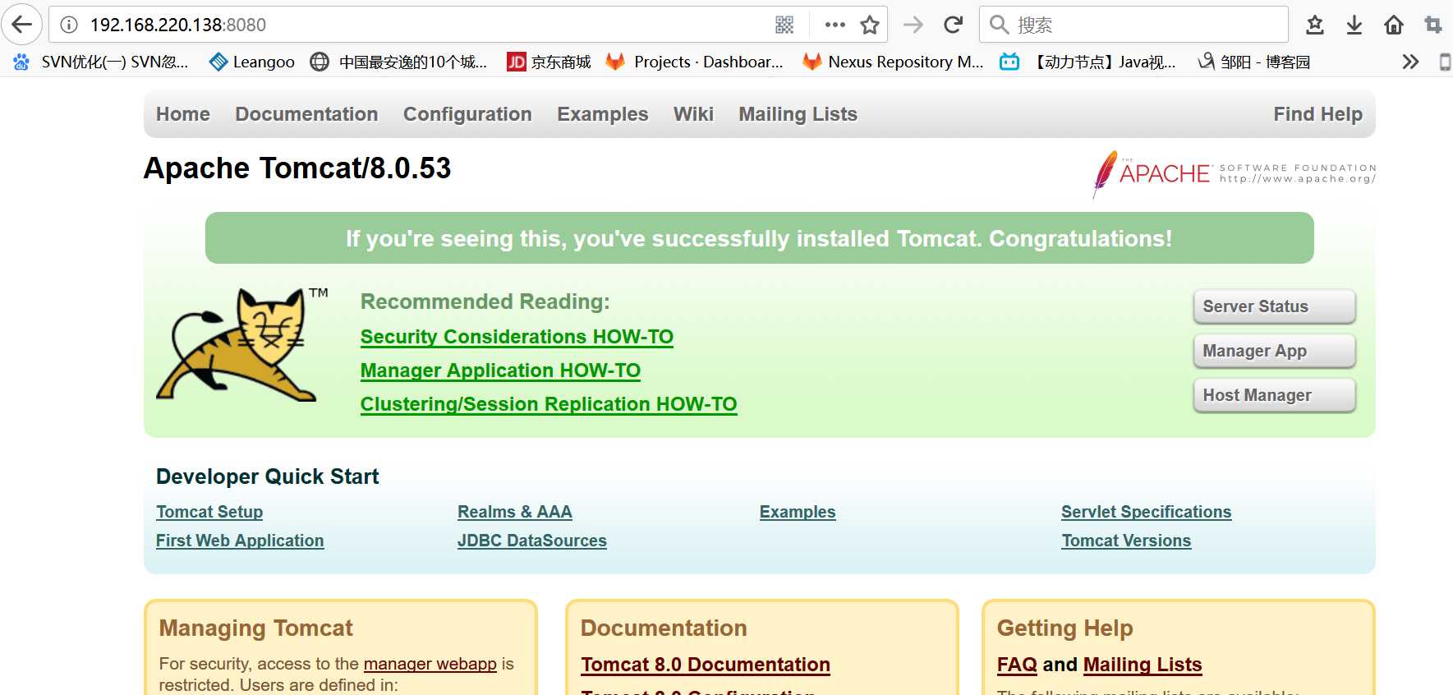Open Tomcat 8.0 Documentation link
This screenshot has height=695, width=1453.
pyautogui.click(x=706, y=665)
